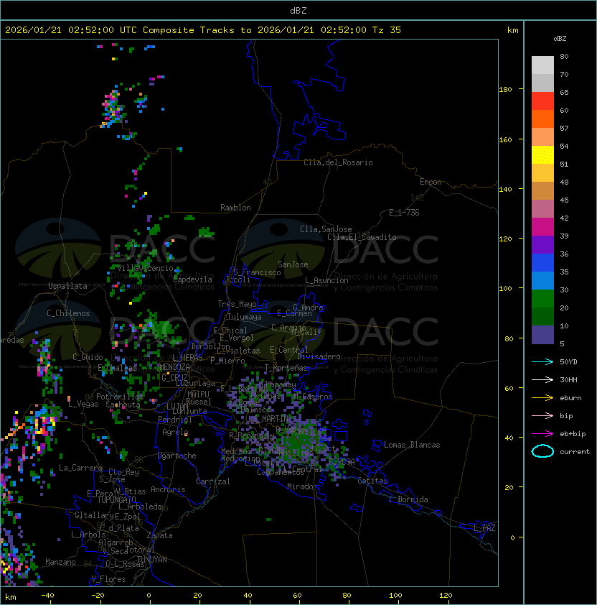Click the Carrizal place label

tap(212, 481)
